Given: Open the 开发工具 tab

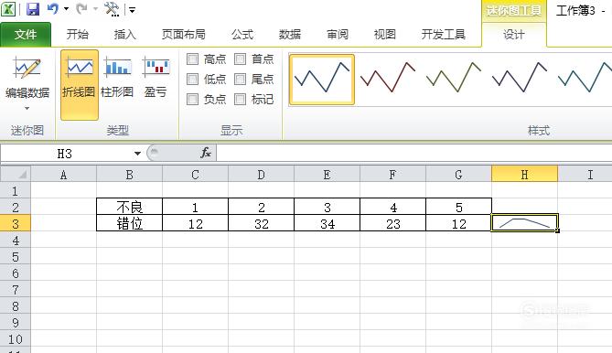Looking at the screenshot, I should pyautogui.click(x=443, y=35).
